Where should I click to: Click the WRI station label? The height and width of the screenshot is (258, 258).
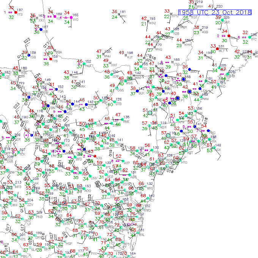click(150, 188)
